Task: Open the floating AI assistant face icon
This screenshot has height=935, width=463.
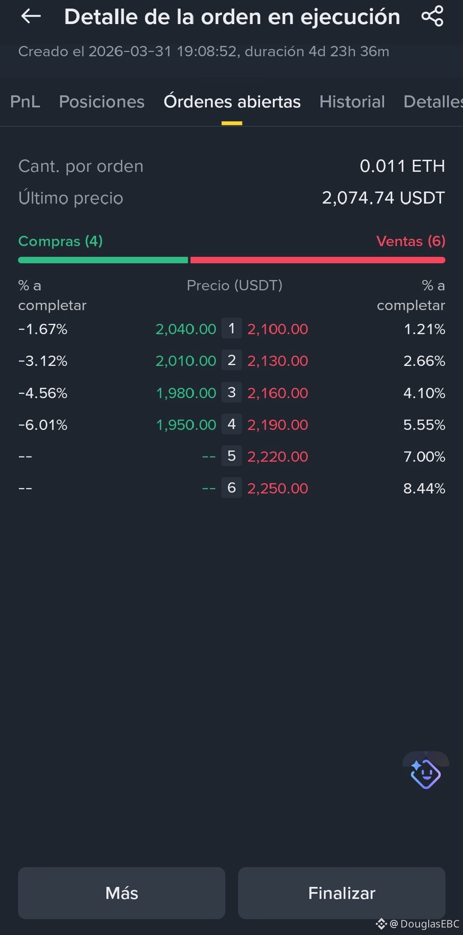Action: [x=426, y=774]
